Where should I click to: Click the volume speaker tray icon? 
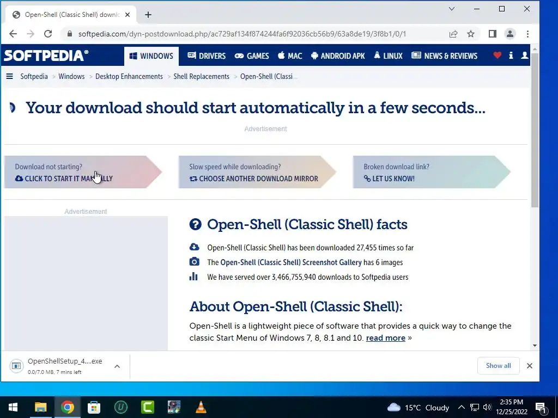click(x=487, y=407)
